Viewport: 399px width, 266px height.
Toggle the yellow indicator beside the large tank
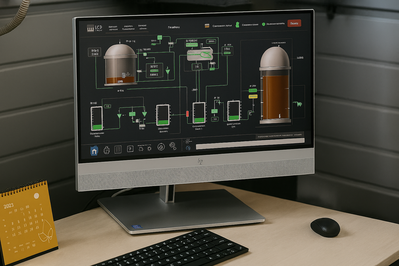(x=253, y=97)
